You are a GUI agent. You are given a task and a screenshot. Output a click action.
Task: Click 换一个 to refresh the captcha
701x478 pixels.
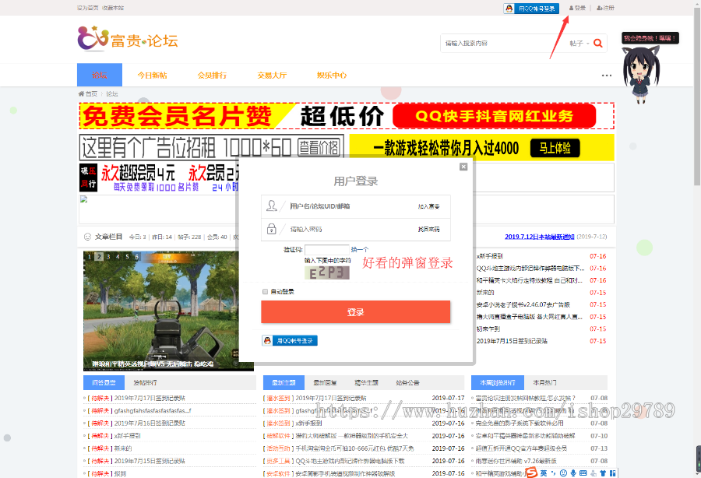(360, 249)
